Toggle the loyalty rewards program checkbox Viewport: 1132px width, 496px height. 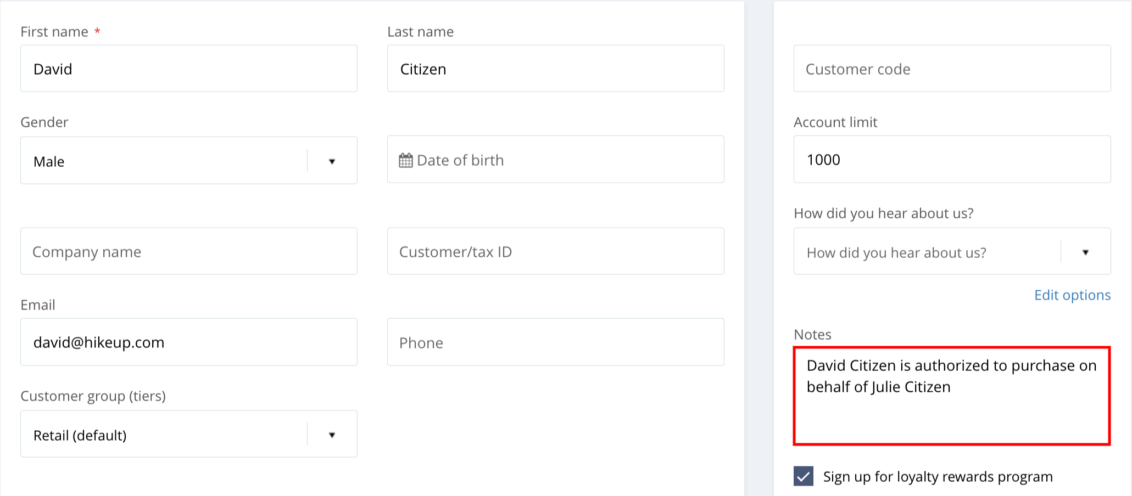(x=803, y=476)
